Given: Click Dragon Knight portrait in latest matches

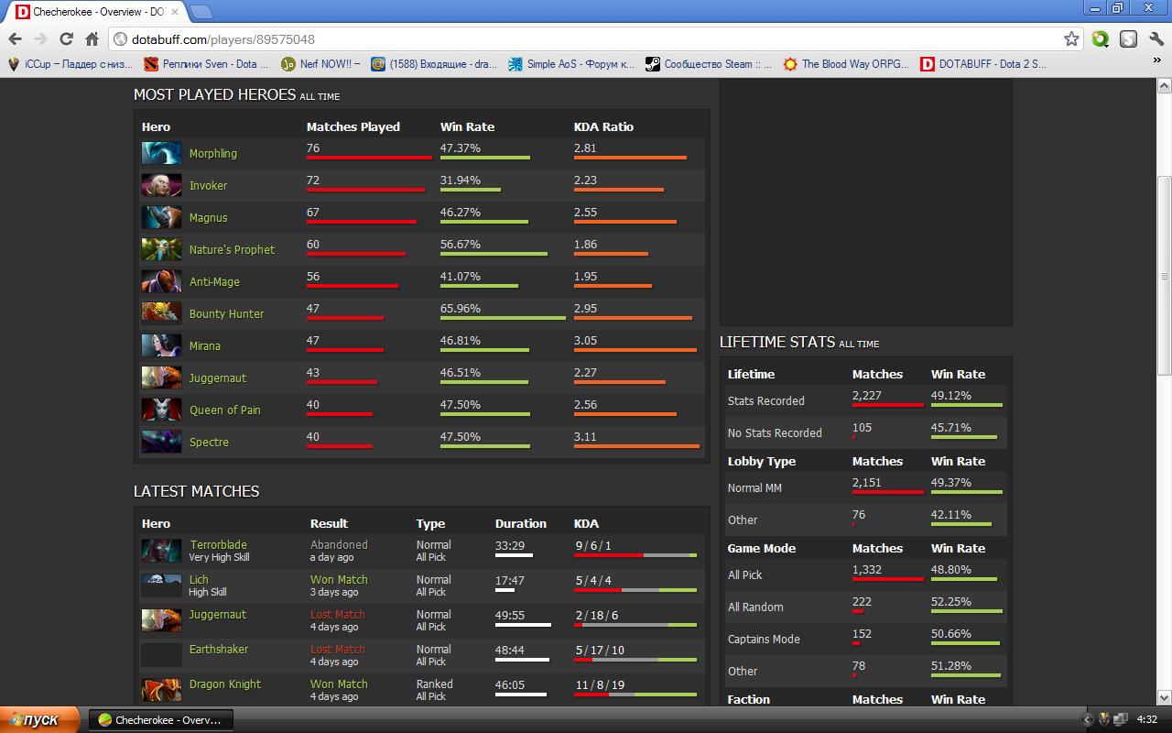Looking at the screenshot, I should pos(161,689).
